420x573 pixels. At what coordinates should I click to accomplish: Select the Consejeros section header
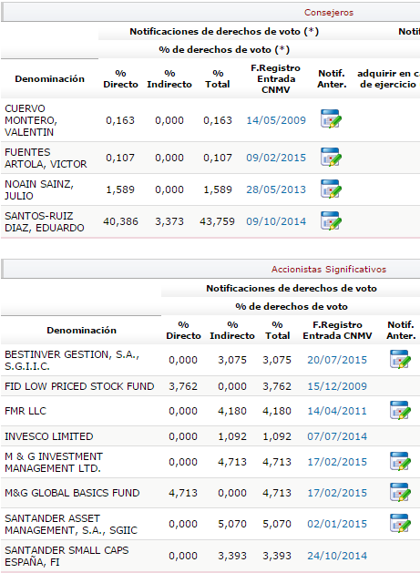pos(329,13)
